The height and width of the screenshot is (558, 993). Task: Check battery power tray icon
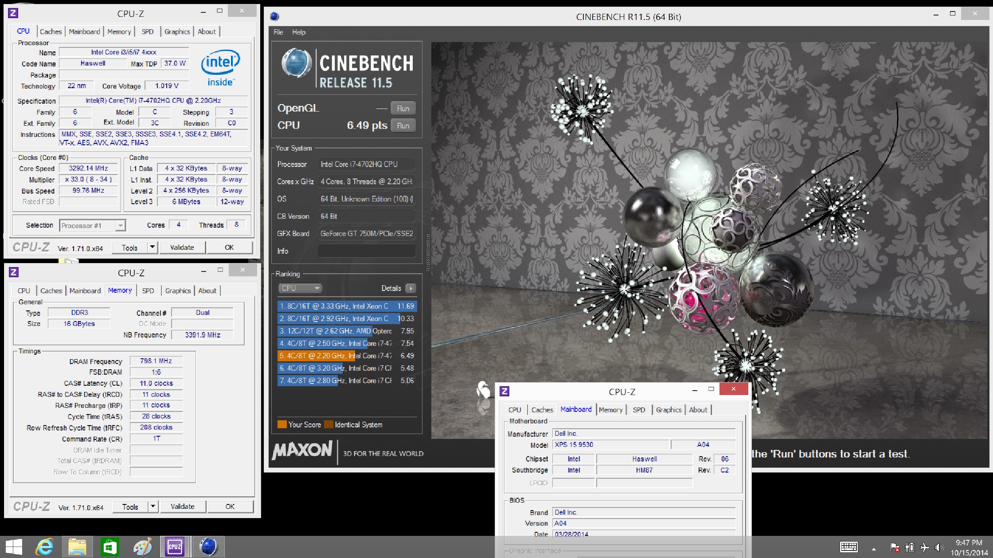[910, 548]
